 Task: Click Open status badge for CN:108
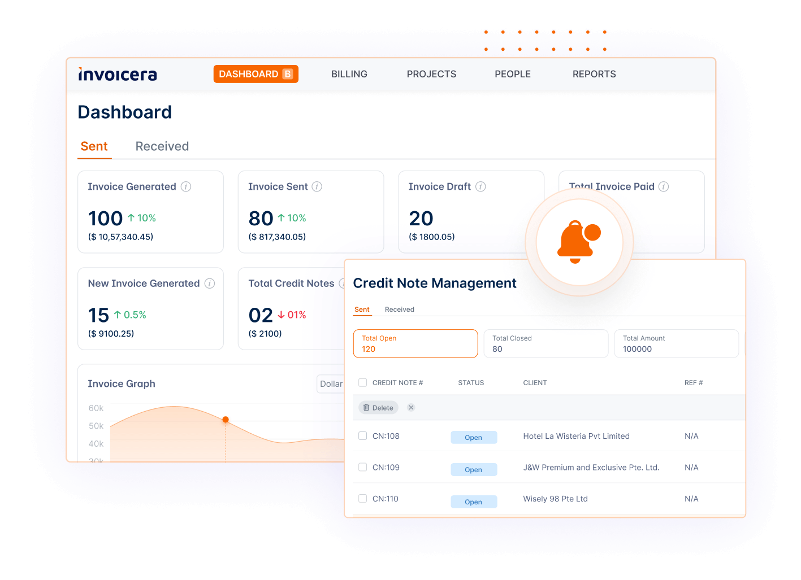pos(474,438)
